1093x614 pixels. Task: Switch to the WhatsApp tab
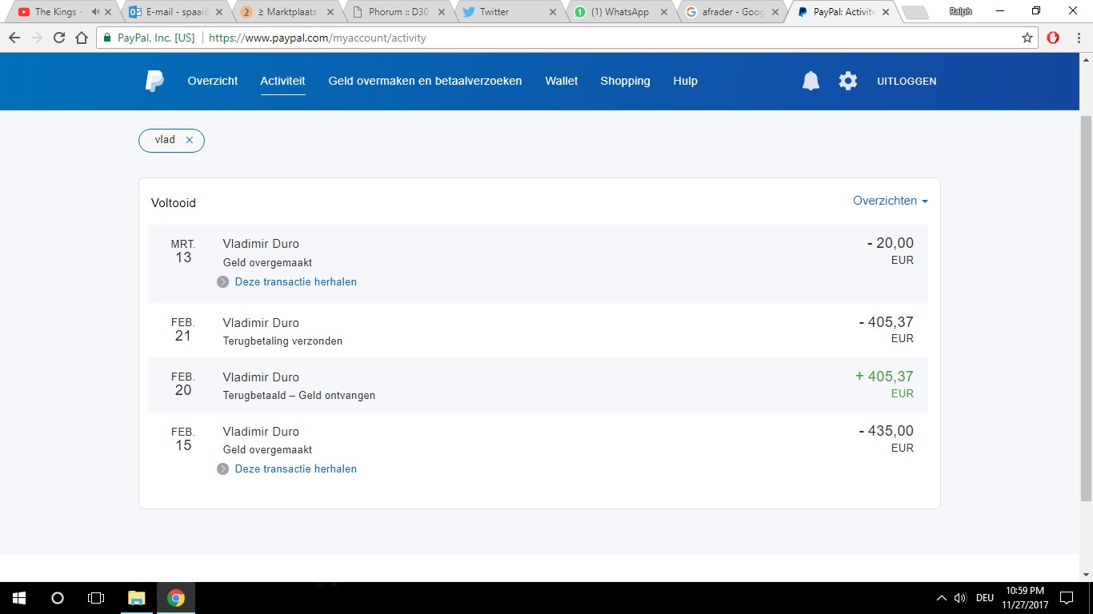pos(619,12)
